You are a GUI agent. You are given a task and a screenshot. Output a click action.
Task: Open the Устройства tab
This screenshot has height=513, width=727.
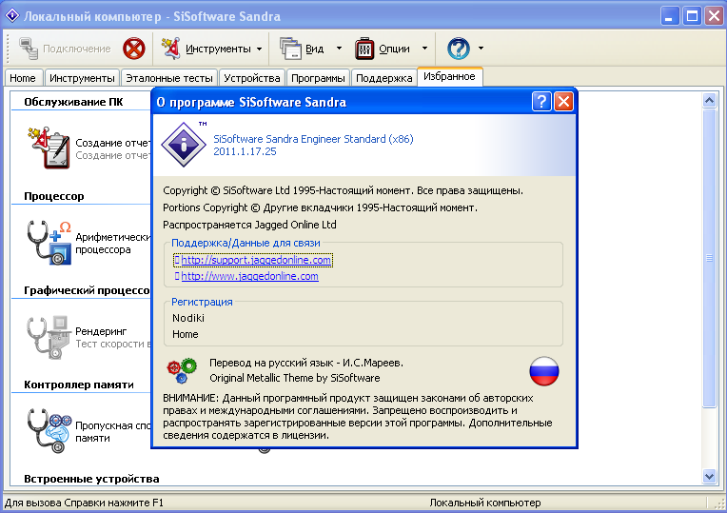pos(252,78)
